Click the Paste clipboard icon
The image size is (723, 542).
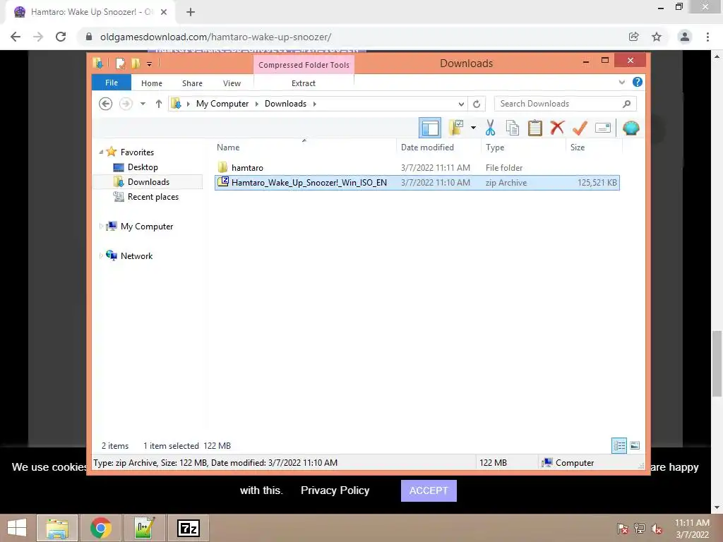pyautogui.click(x=535, y=128)
